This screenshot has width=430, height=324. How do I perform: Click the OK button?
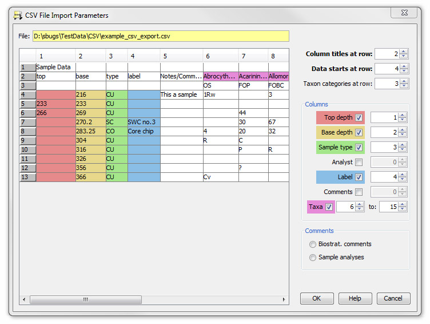click(317, 298)
